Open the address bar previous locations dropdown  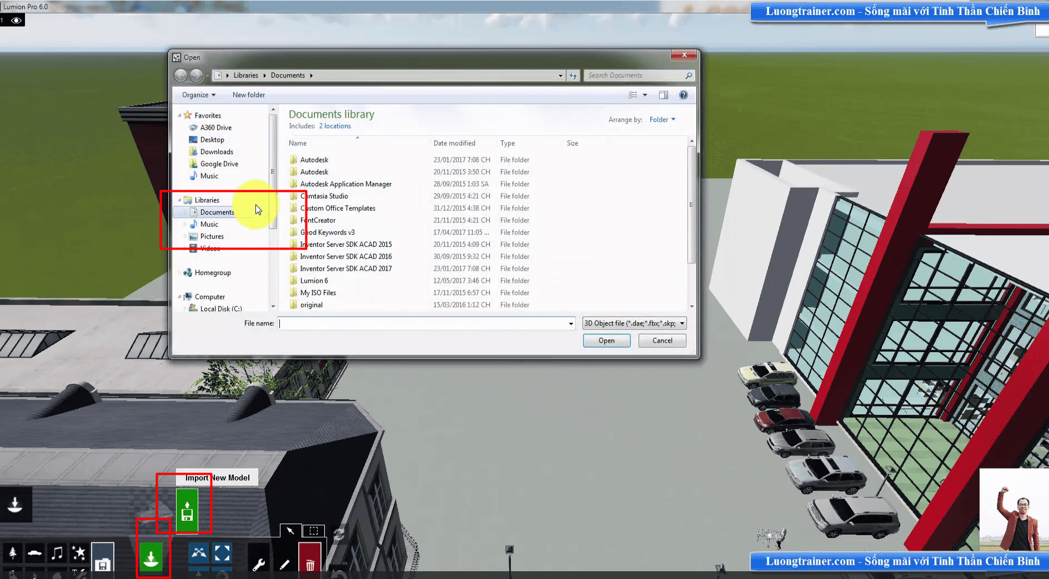tap(560, 75)
